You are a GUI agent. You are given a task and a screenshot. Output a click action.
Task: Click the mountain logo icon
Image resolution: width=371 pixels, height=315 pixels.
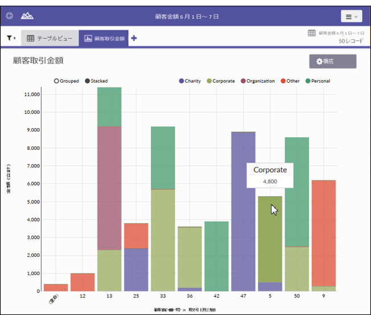pyautogui.click(x=27, y=16)
